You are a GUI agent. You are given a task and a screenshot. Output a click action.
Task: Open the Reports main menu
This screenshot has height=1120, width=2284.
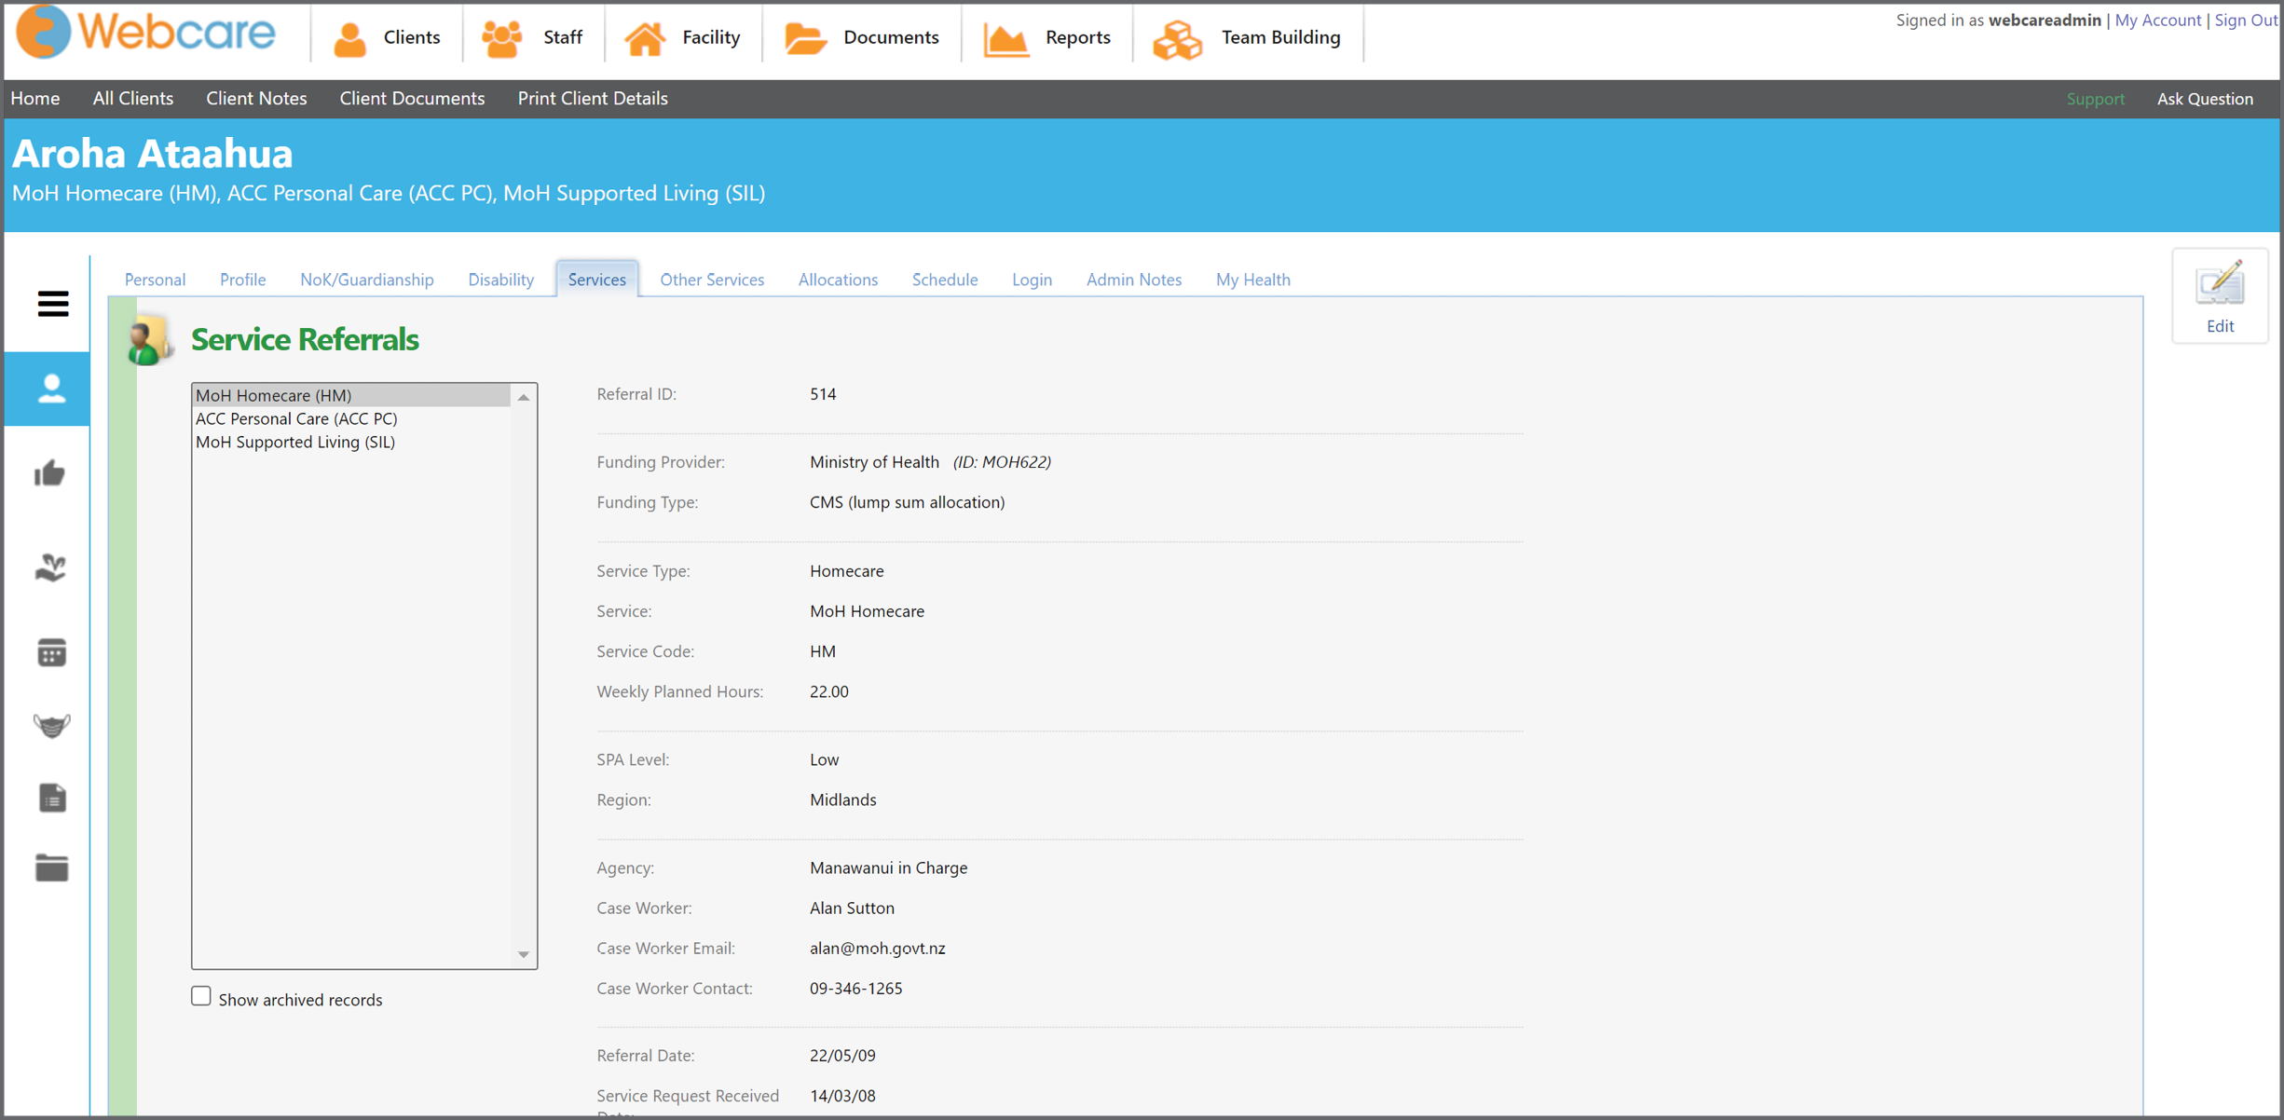click(x=1047, y=37)
